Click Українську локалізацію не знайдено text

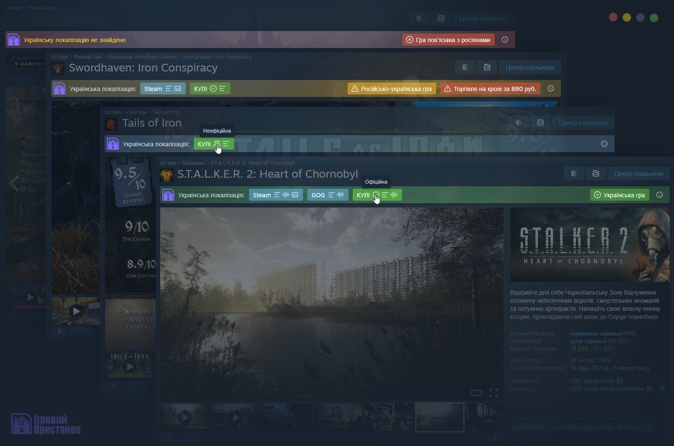tap(75, 40)
